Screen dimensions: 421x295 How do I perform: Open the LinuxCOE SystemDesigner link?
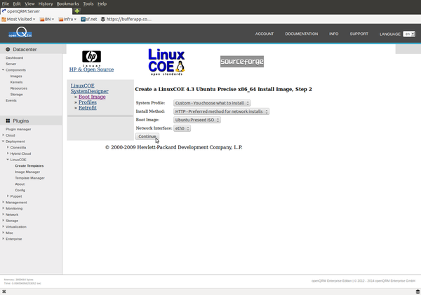[x=89, y=88]
